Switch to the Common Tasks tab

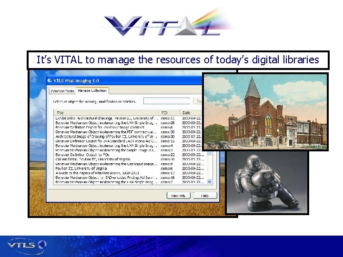tap(62, 91)
